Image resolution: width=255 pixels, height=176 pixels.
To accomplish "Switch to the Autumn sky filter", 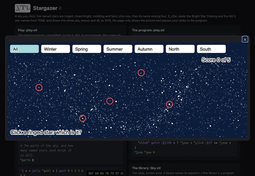I will pyautogui.click(x=149, y=49).
